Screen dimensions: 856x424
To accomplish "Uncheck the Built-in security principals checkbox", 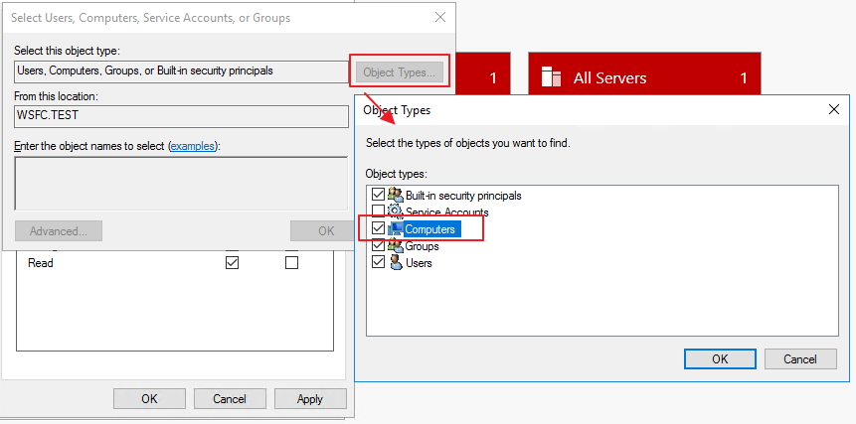I will tap(376, 196).
